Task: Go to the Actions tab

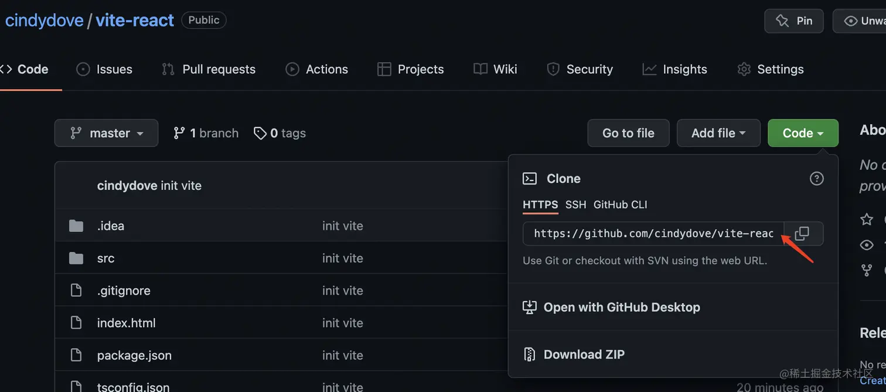Action: click(316, 69)
